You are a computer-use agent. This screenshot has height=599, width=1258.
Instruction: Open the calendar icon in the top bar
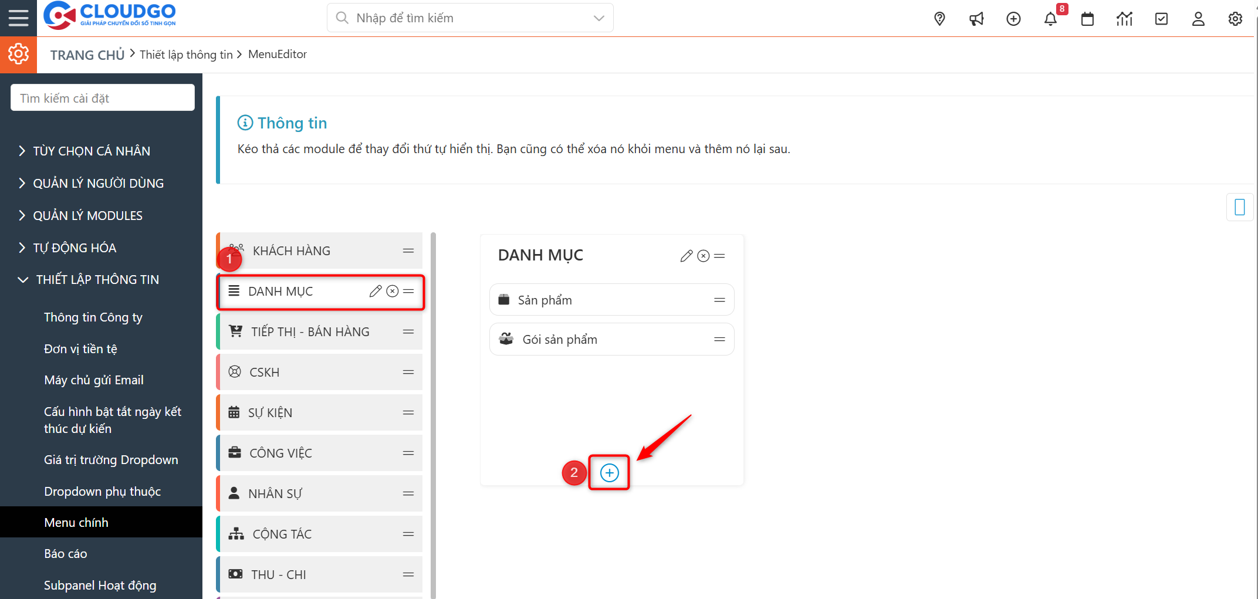tap(1087, 18)
